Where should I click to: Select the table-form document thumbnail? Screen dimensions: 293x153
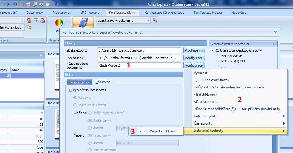[x=57, y=124]
